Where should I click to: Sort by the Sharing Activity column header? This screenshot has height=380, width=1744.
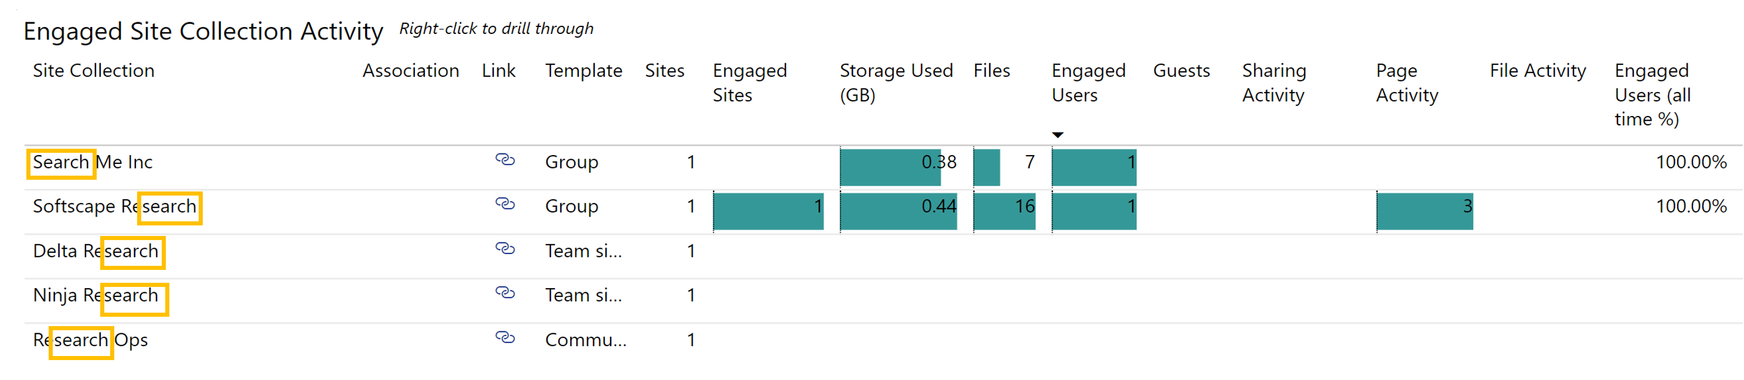point(1273,83)
